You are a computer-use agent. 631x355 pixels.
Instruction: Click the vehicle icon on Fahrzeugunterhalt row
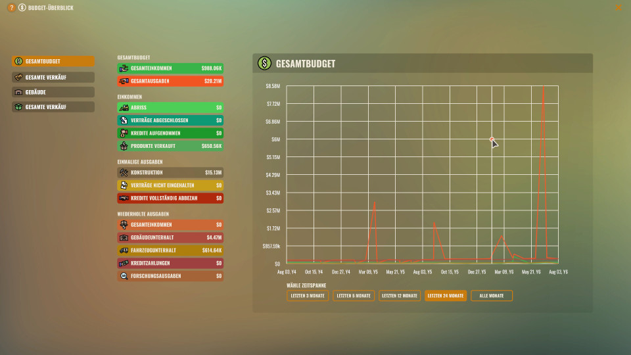point(124,250)
